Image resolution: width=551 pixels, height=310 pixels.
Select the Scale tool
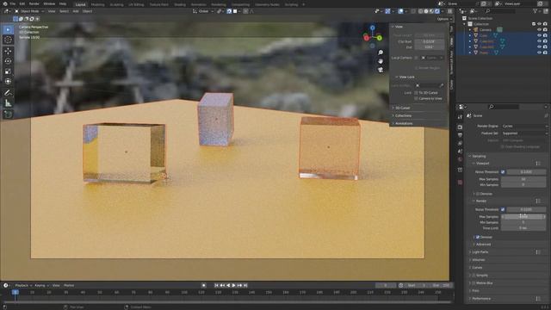(8, 71)
